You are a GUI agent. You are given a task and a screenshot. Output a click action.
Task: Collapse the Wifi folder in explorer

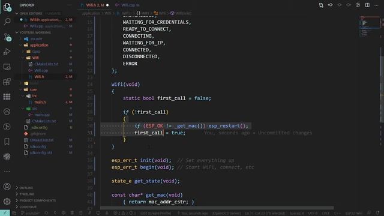[x=35, y=58]
